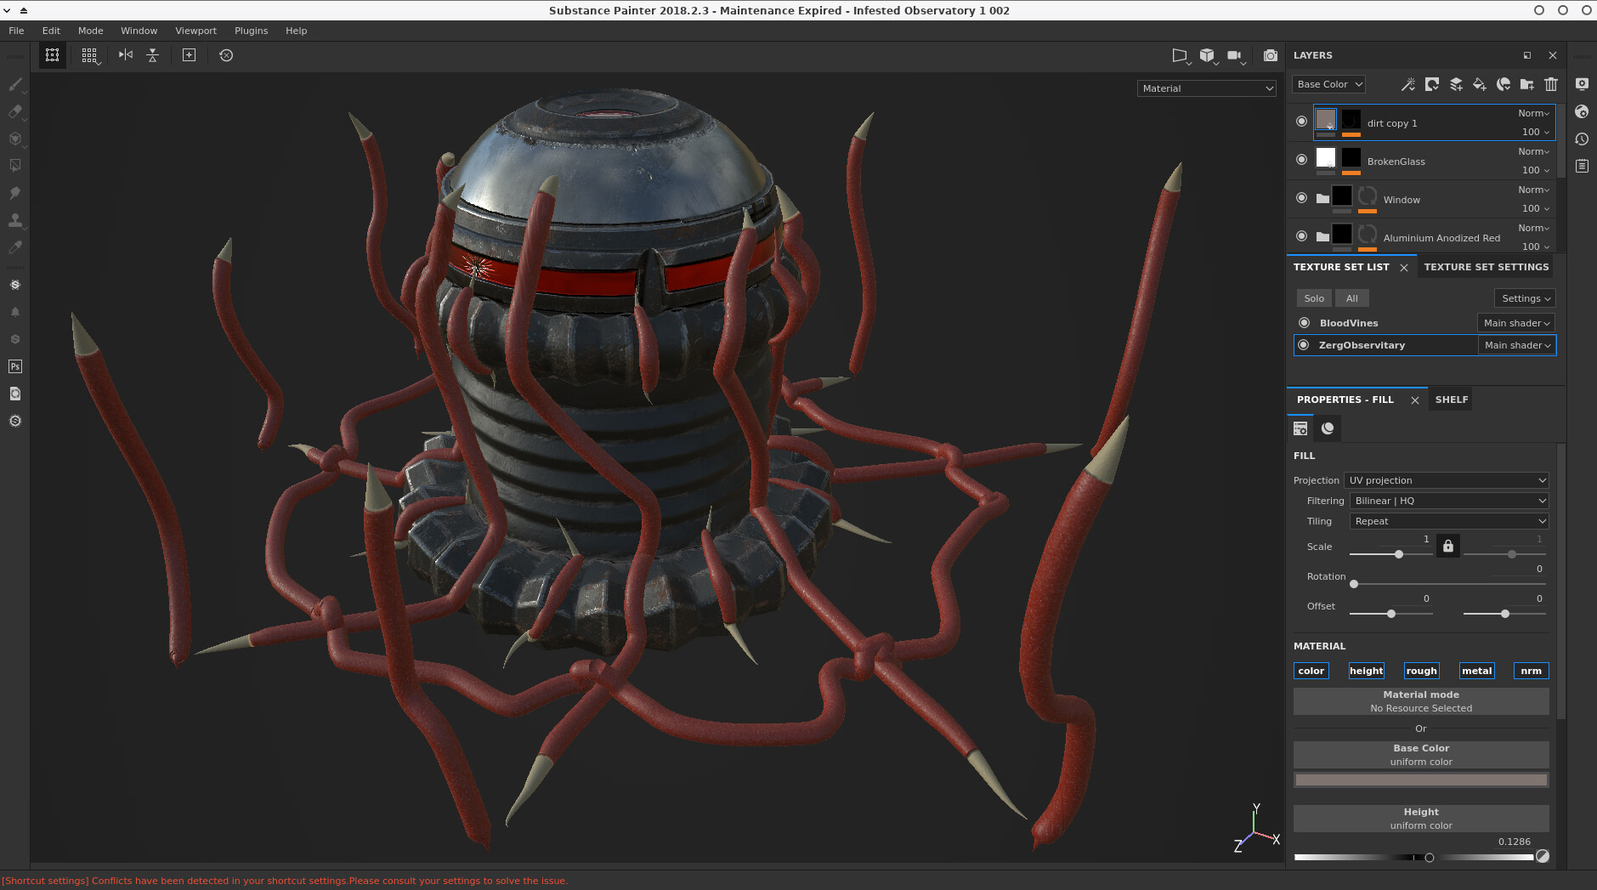Screen dimensions: 1597x890
Task: Click the camera screenshot icon in viewport toolbar
Action: click(x=1270, y=55)
